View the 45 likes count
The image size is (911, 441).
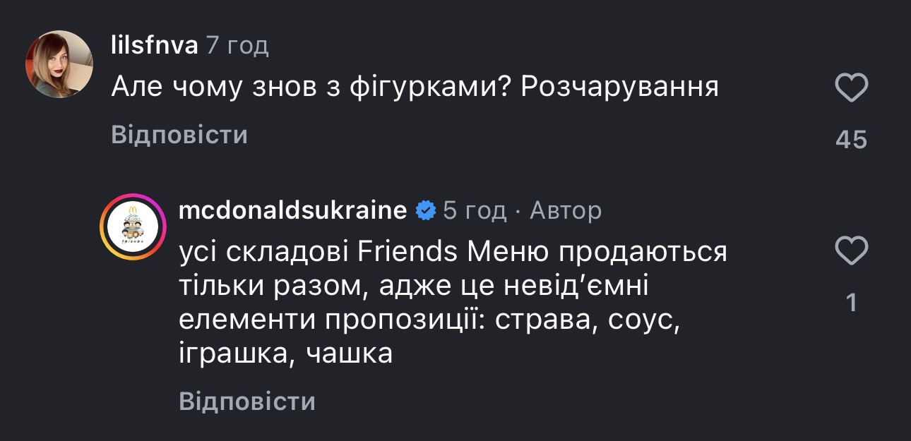(x=851, y=140)
